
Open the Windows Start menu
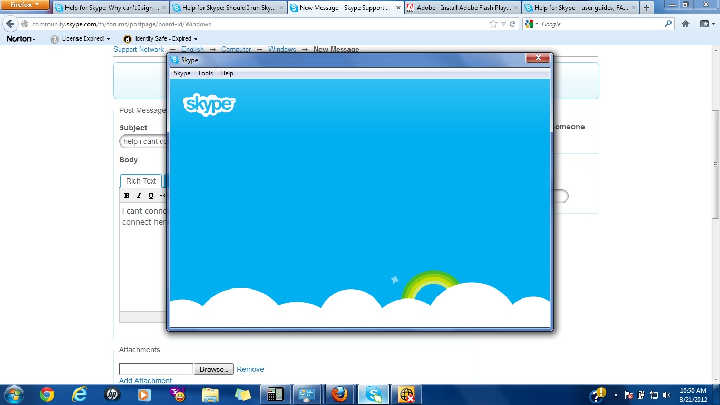click(x=13, y=394)
